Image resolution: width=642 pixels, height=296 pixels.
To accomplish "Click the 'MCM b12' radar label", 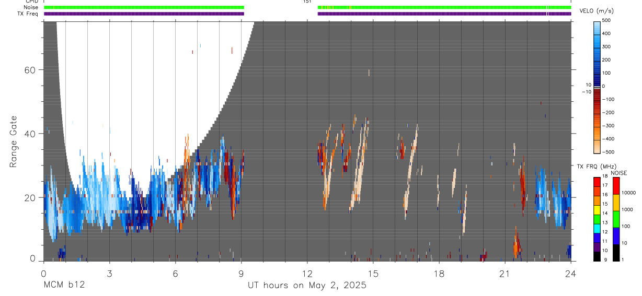I will [64, 286].
